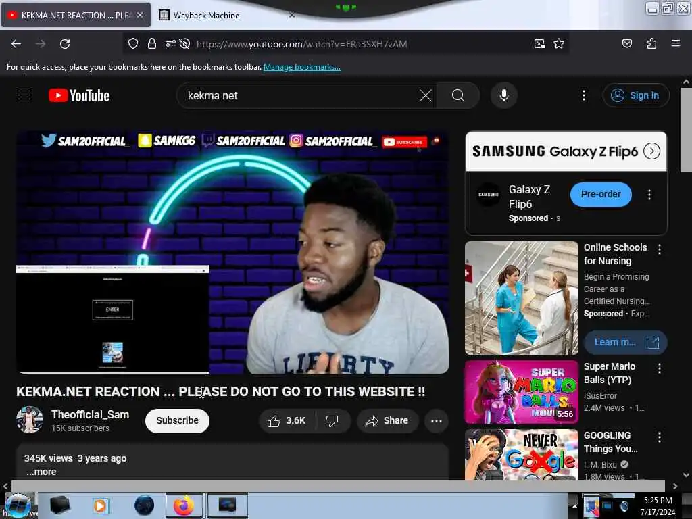Open I. M. Bixu channel name

coord(600,464)
